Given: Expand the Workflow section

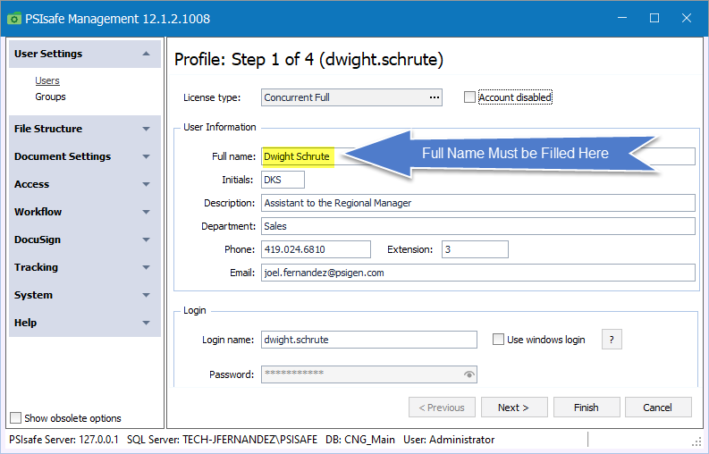Looking at the screenshot, I should 85,212.
